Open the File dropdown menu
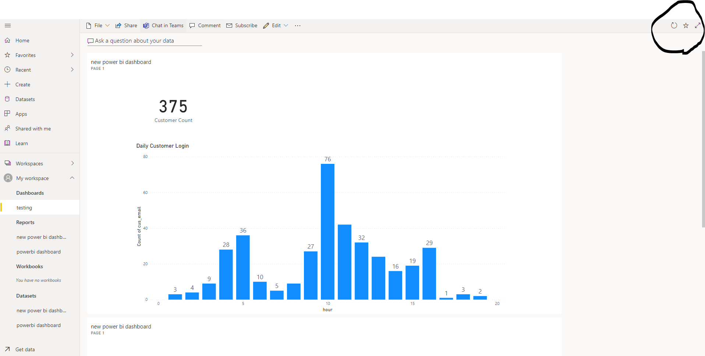The height and width of the screenshot is (356, 705). coord(98,25)
